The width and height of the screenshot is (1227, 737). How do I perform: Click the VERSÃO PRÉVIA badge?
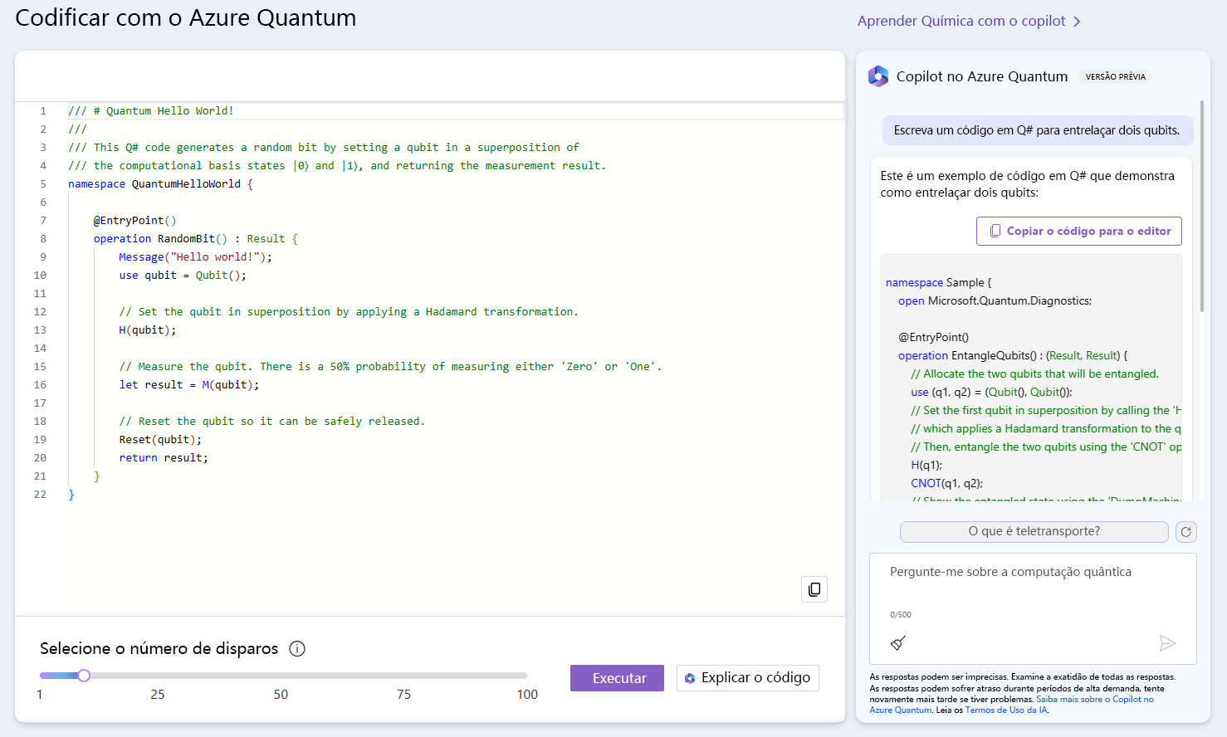1115,76
